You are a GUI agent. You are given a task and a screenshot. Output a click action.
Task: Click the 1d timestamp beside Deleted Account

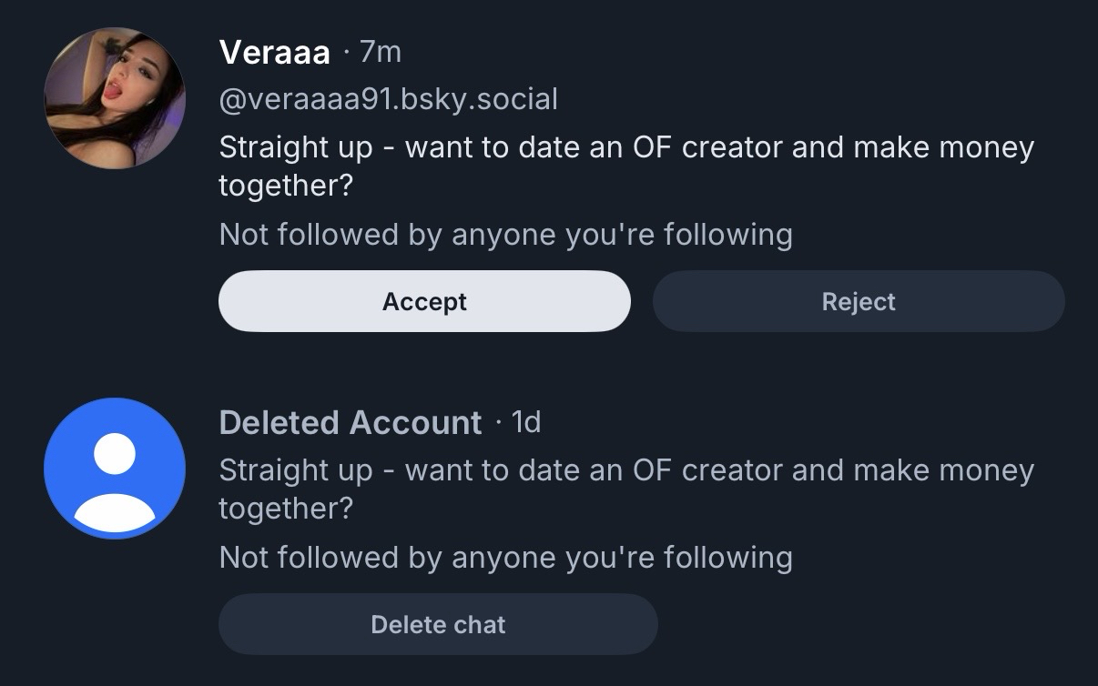click(526, 421)
